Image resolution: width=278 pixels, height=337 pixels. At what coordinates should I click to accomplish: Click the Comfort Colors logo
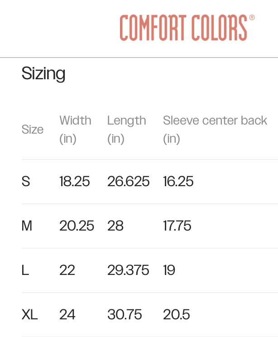(x=187, y=28)
